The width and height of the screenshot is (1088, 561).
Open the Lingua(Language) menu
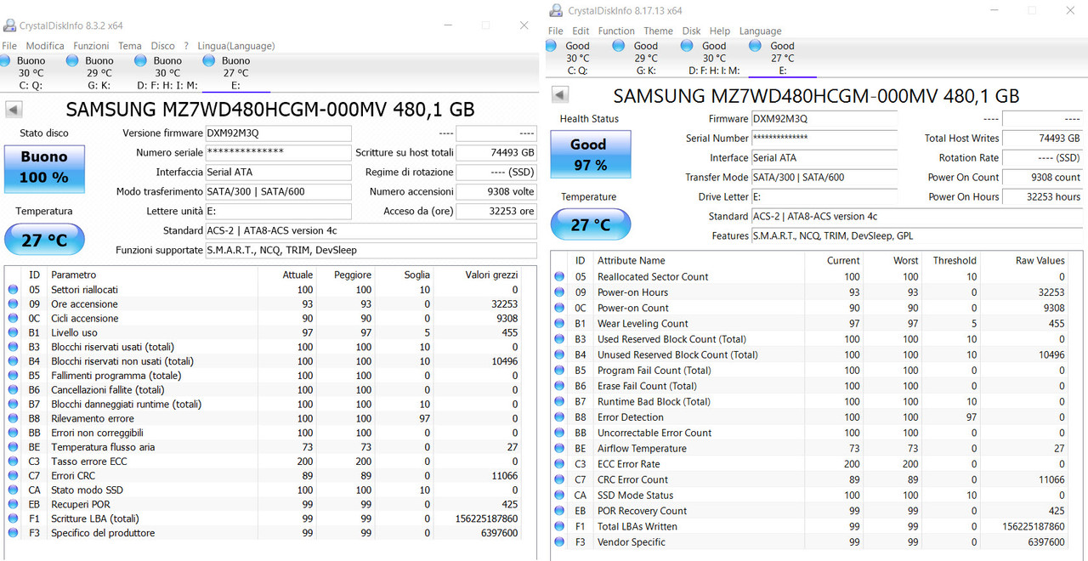tap(236, 46)
